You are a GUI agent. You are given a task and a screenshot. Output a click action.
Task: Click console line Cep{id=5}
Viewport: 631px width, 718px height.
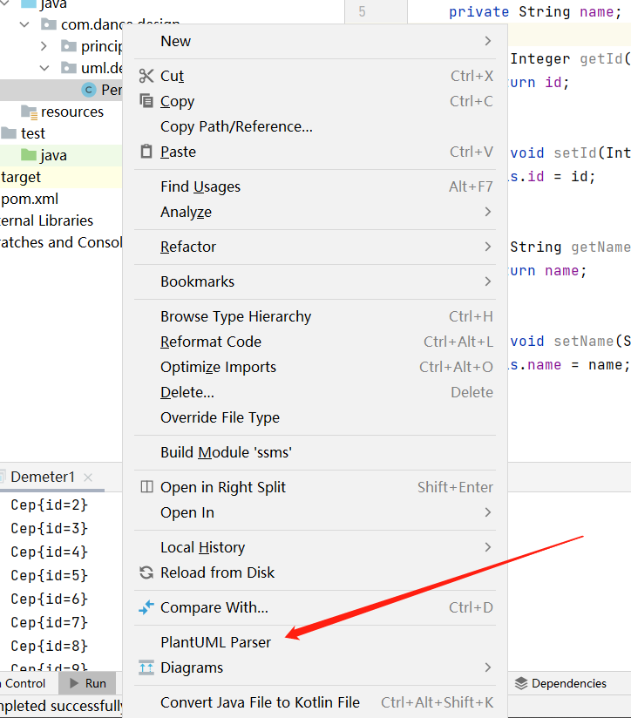click(x=50, y=575)
